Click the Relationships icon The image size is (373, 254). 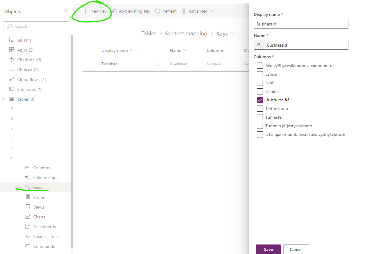click(x=28, y=177)
